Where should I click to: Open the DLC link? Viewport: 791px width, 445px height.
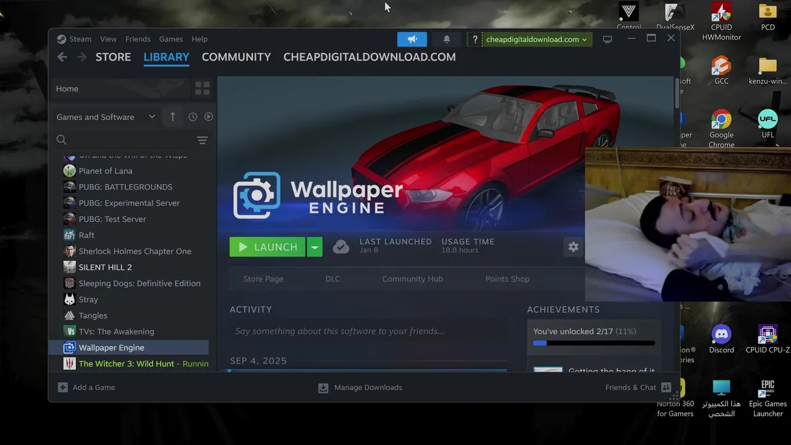[332, 279]
